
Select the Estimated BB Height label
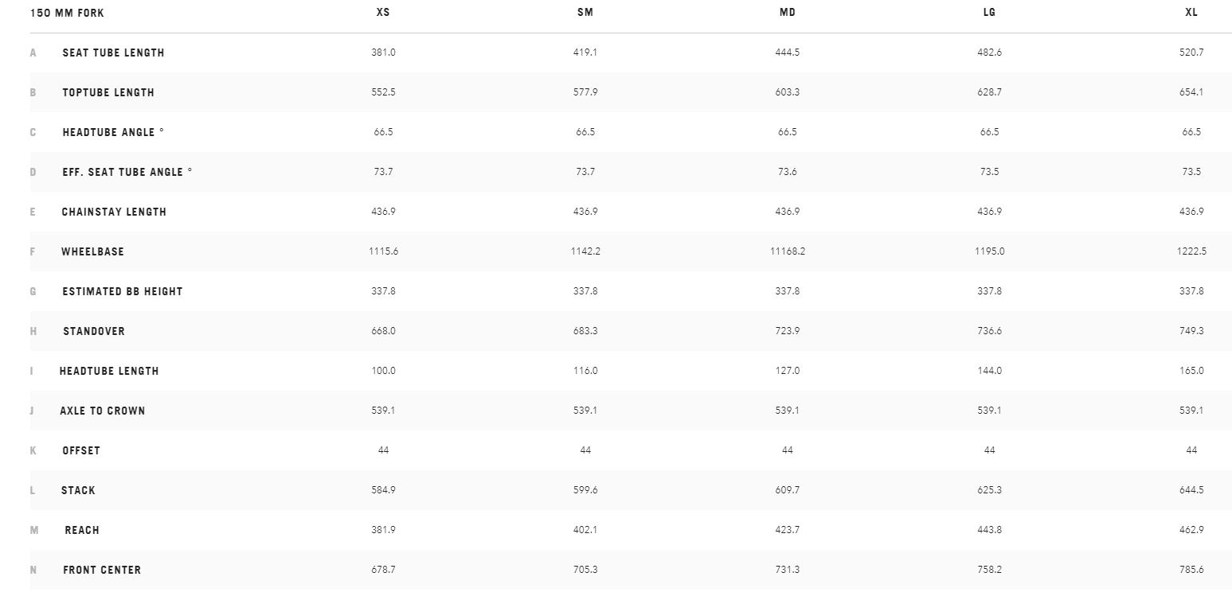coord(123,291)
